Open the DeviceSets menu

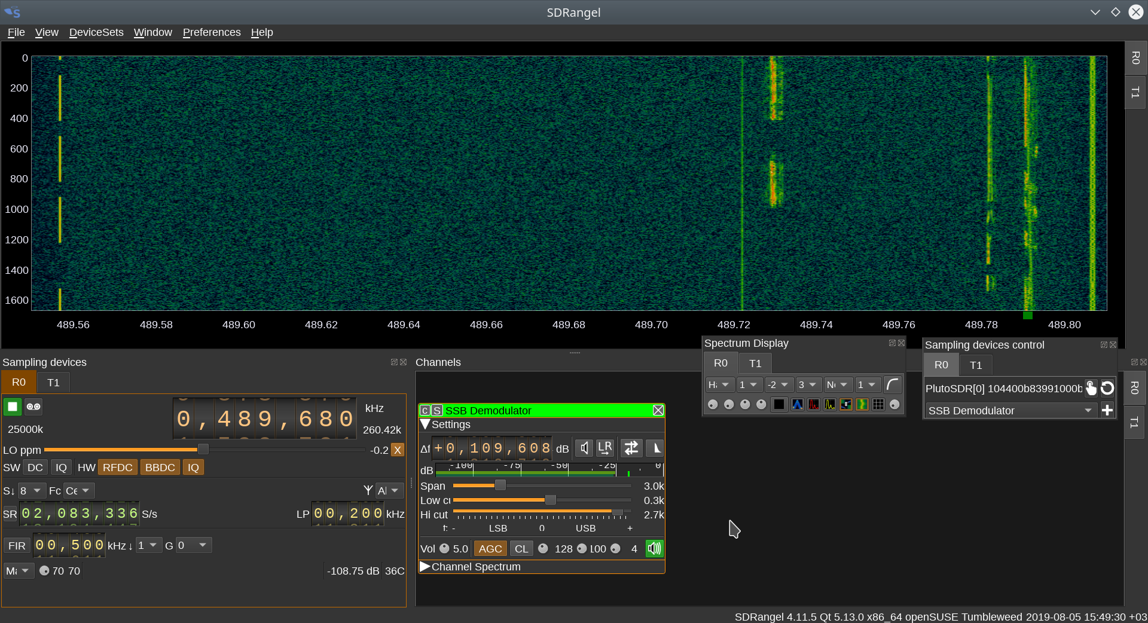pos(96,32)
